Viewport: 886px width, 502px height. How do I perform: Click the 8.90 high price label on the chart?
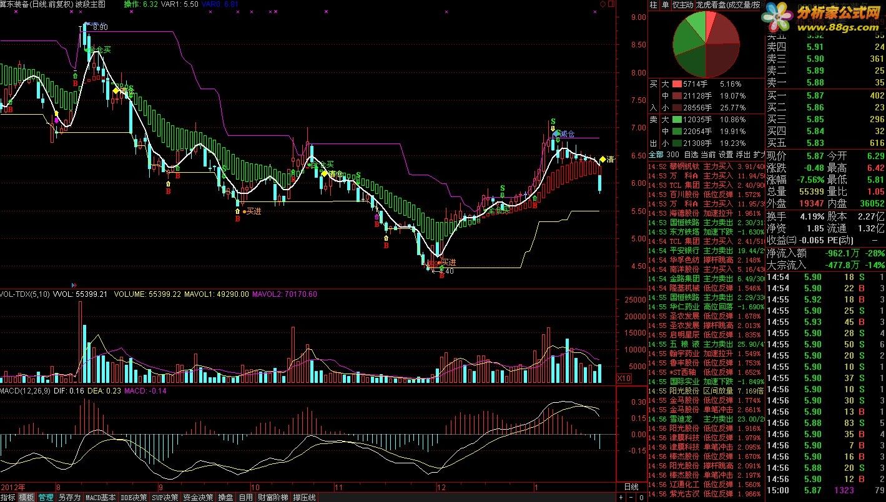pos(100,27)
